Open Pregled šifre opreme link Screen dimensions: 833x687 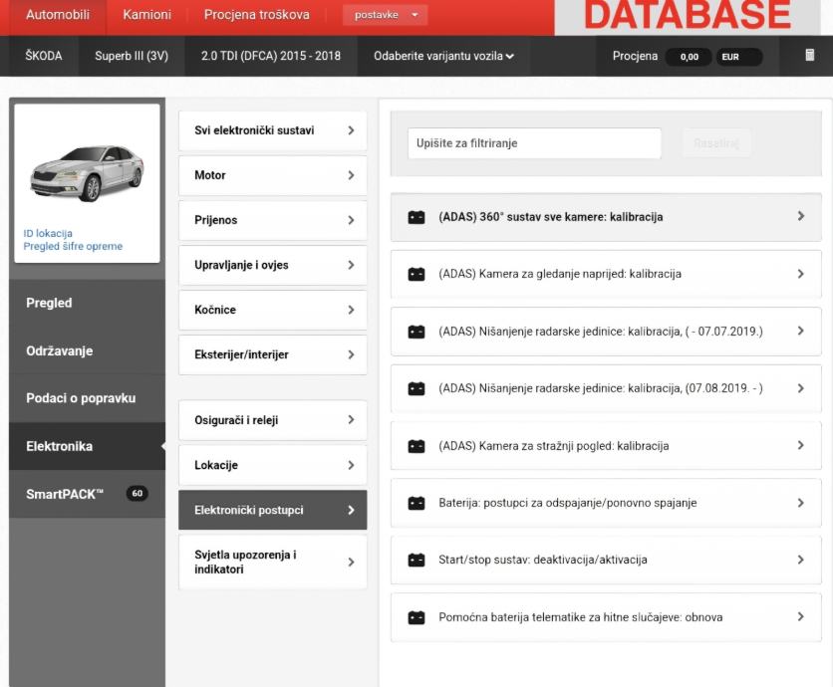coord(73,246)
